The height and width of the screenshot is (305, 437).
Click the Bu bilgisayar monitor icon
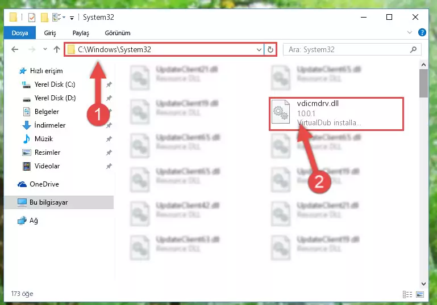[x=22, y=202]
